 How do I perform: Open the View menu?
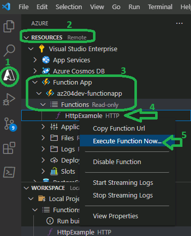click(x=97, y=7)
